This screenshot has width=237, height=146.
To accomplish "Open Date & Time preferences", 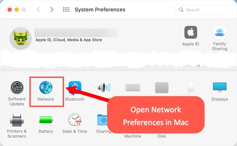I will (x=75, y=123).
